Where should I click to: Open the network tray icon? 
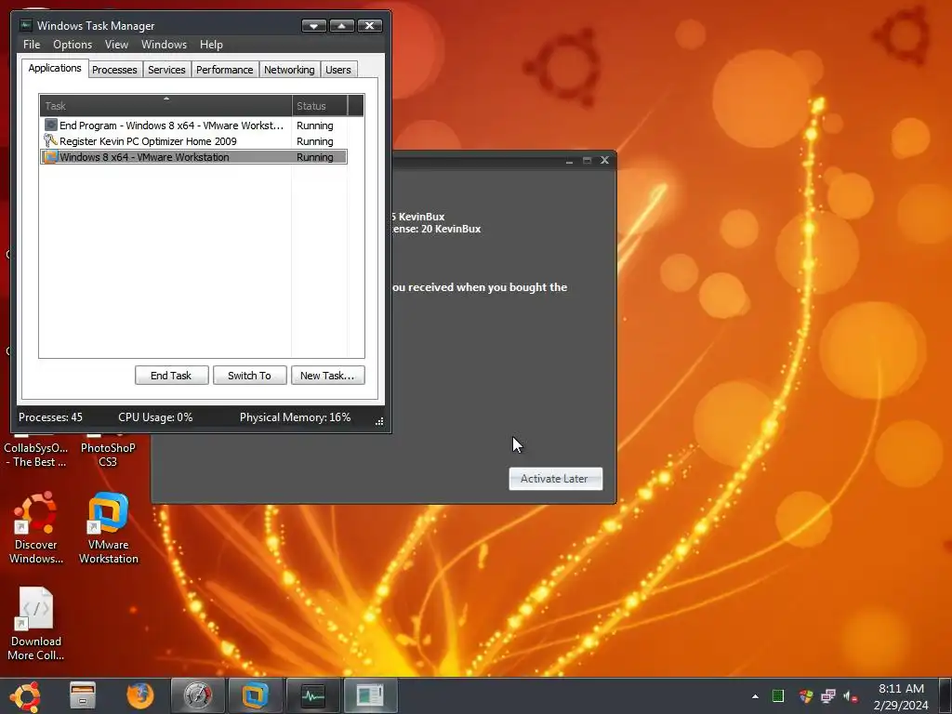click(828, 695)
